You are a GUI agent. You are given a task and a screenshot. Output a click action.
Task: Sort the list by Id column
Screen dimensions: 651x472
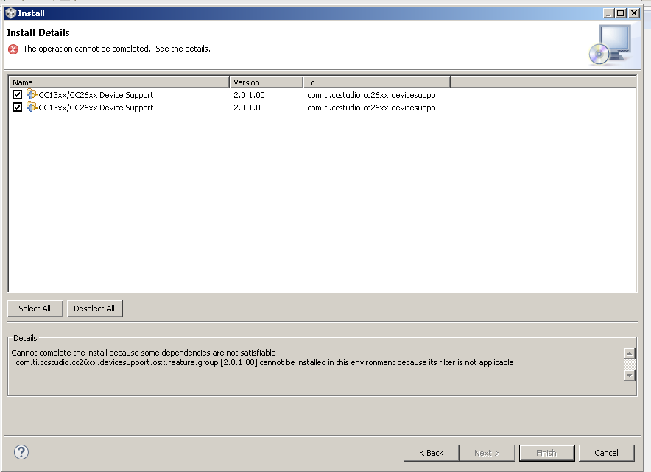(x=376, y=82)
